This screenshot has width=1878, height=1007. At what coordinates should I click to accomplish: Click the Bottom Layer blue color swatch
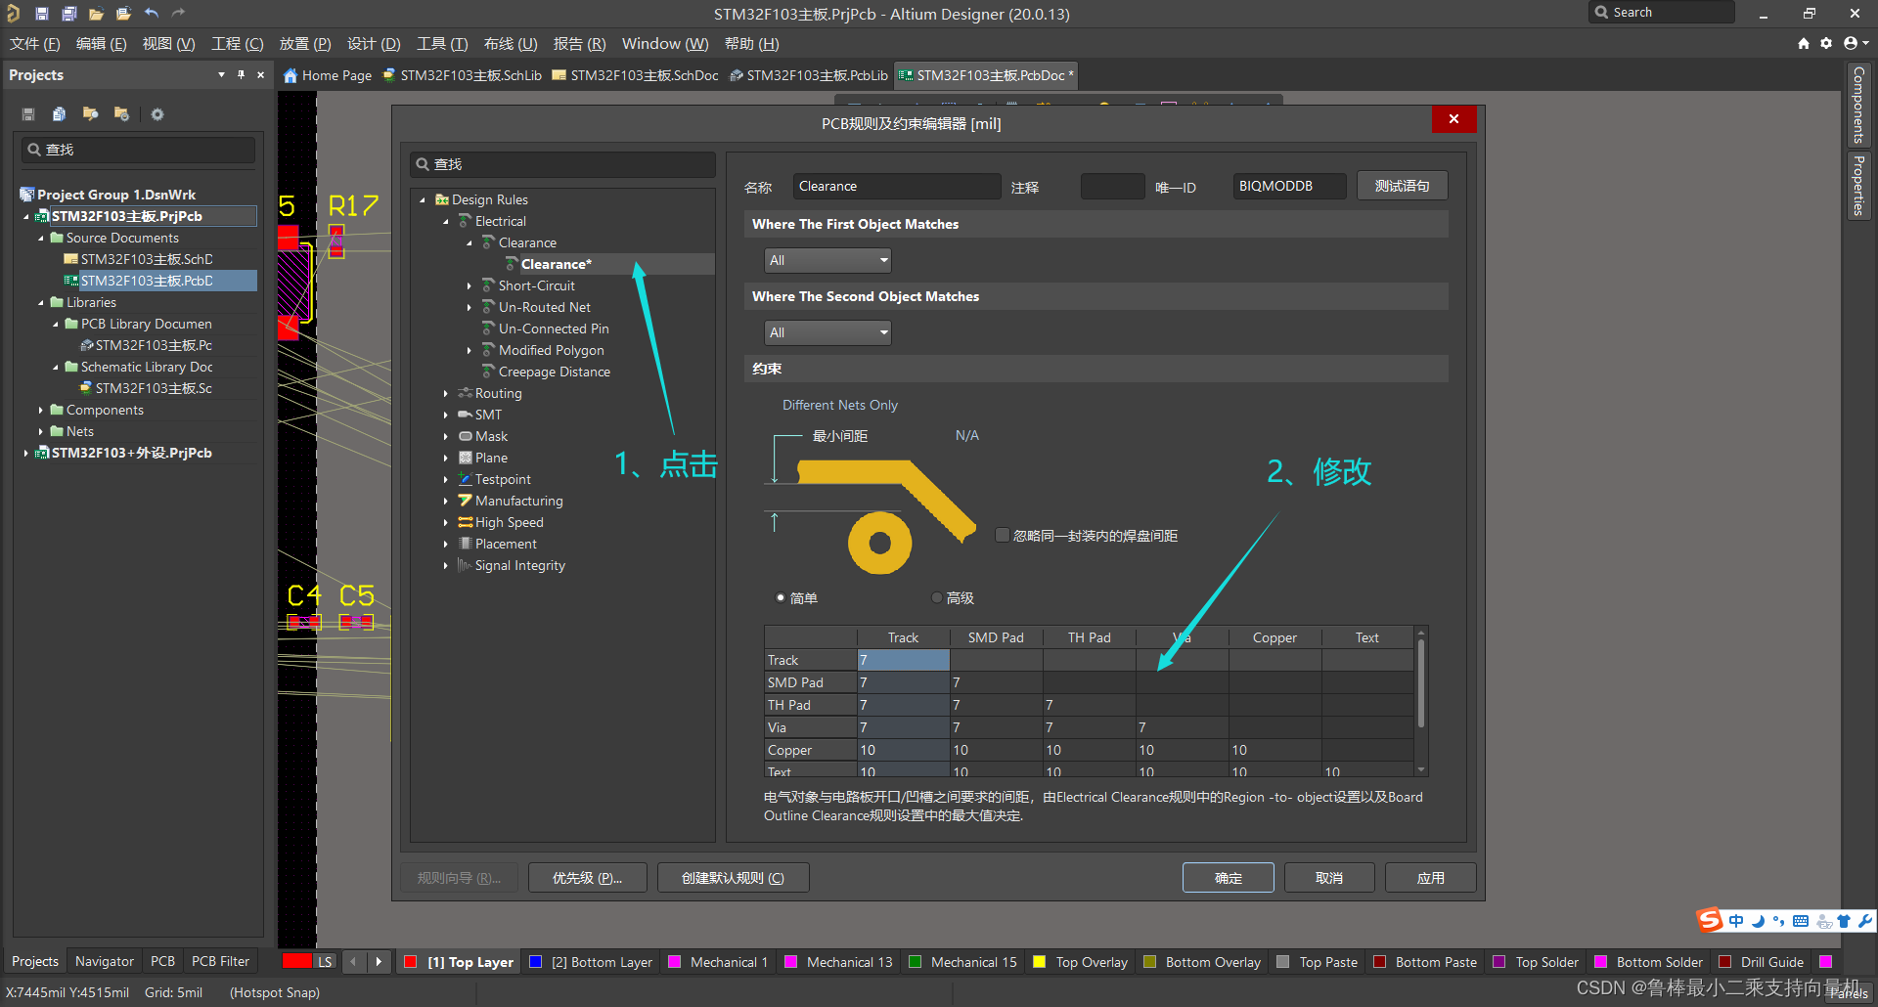(x=535, y=962)
